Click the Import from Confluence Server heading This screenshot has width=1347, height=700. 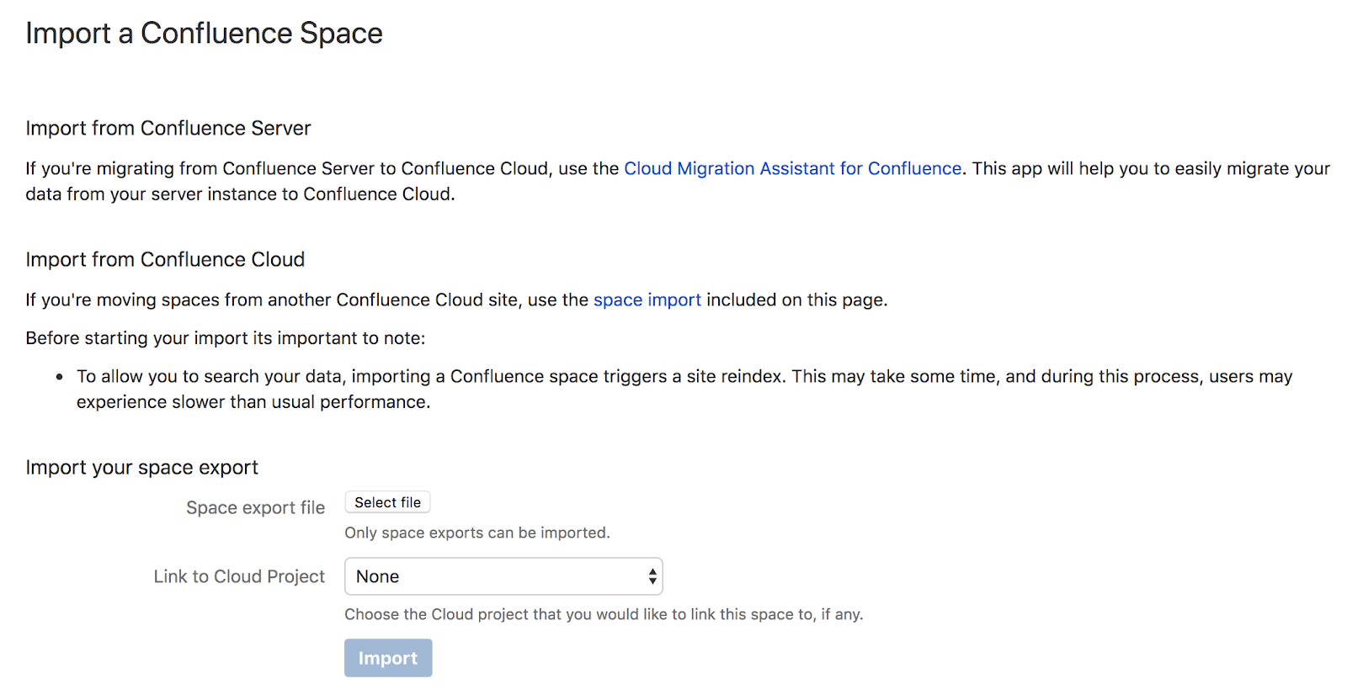pos(168,128)
